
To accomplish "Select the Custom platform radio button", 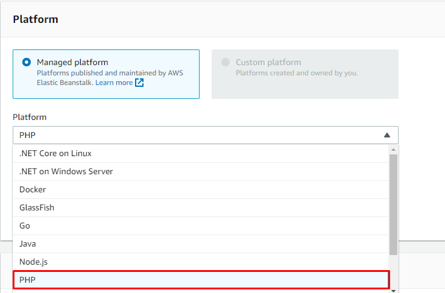I will (x=226, y=62).
